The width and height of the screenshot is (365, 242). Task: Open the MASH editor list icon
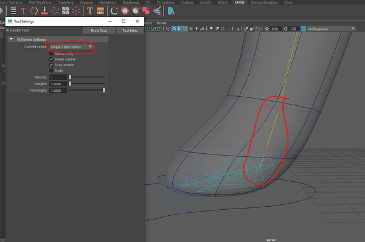[x=13, y=11]
